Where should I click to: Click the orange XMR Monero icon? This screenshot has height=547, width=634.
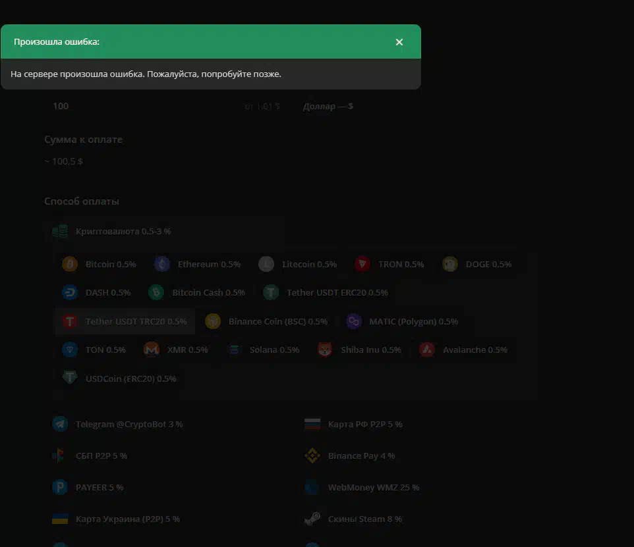(152, 350)
